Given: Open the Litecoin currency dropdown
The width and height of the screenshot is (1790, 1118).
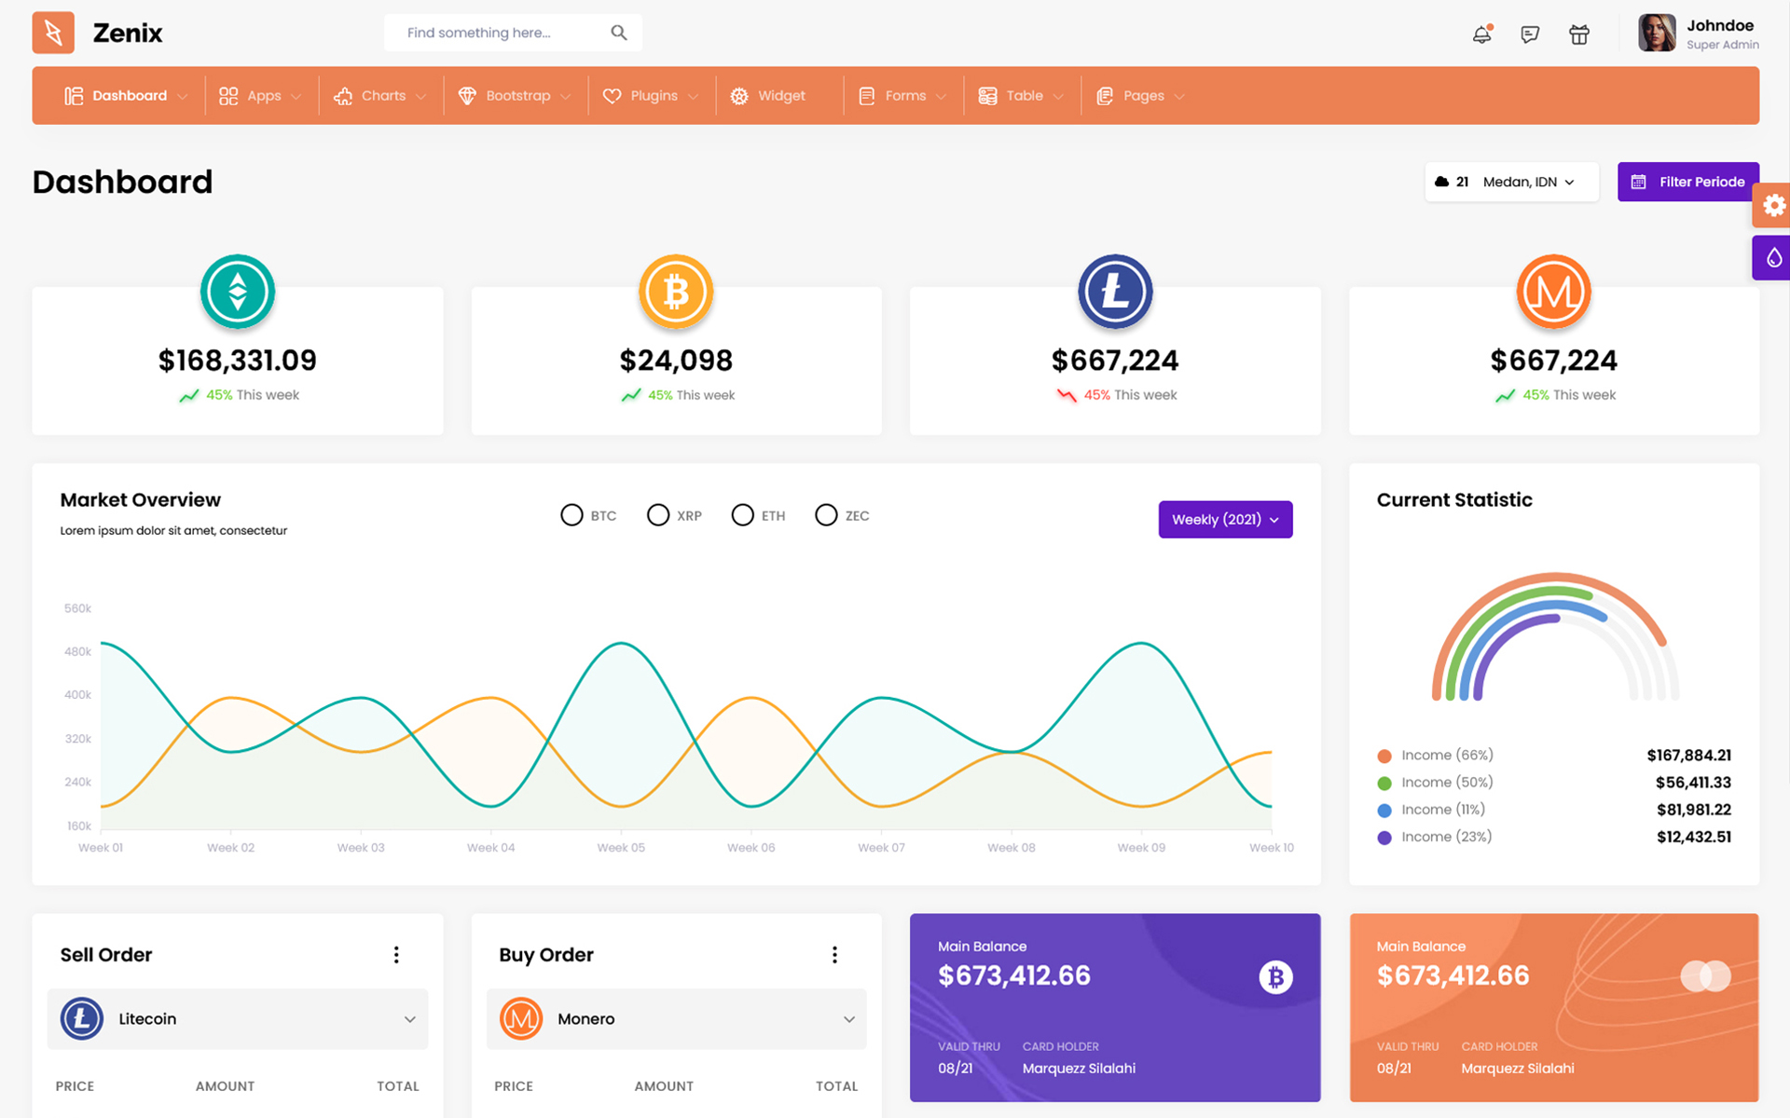Looking at the screenshot, I should pos(238,1018).
